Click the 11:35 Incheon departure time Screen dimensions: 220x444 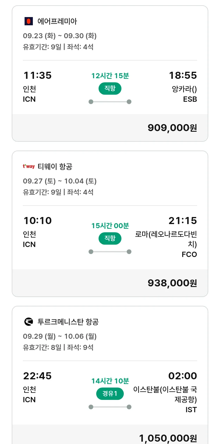(37, 76)
